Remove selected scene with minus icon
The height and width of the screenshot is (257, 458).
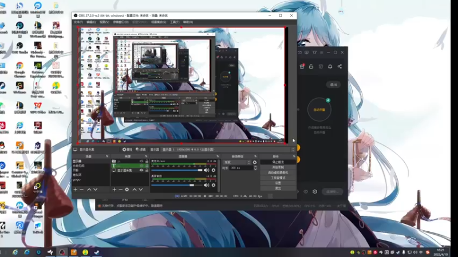click(82, 190)
